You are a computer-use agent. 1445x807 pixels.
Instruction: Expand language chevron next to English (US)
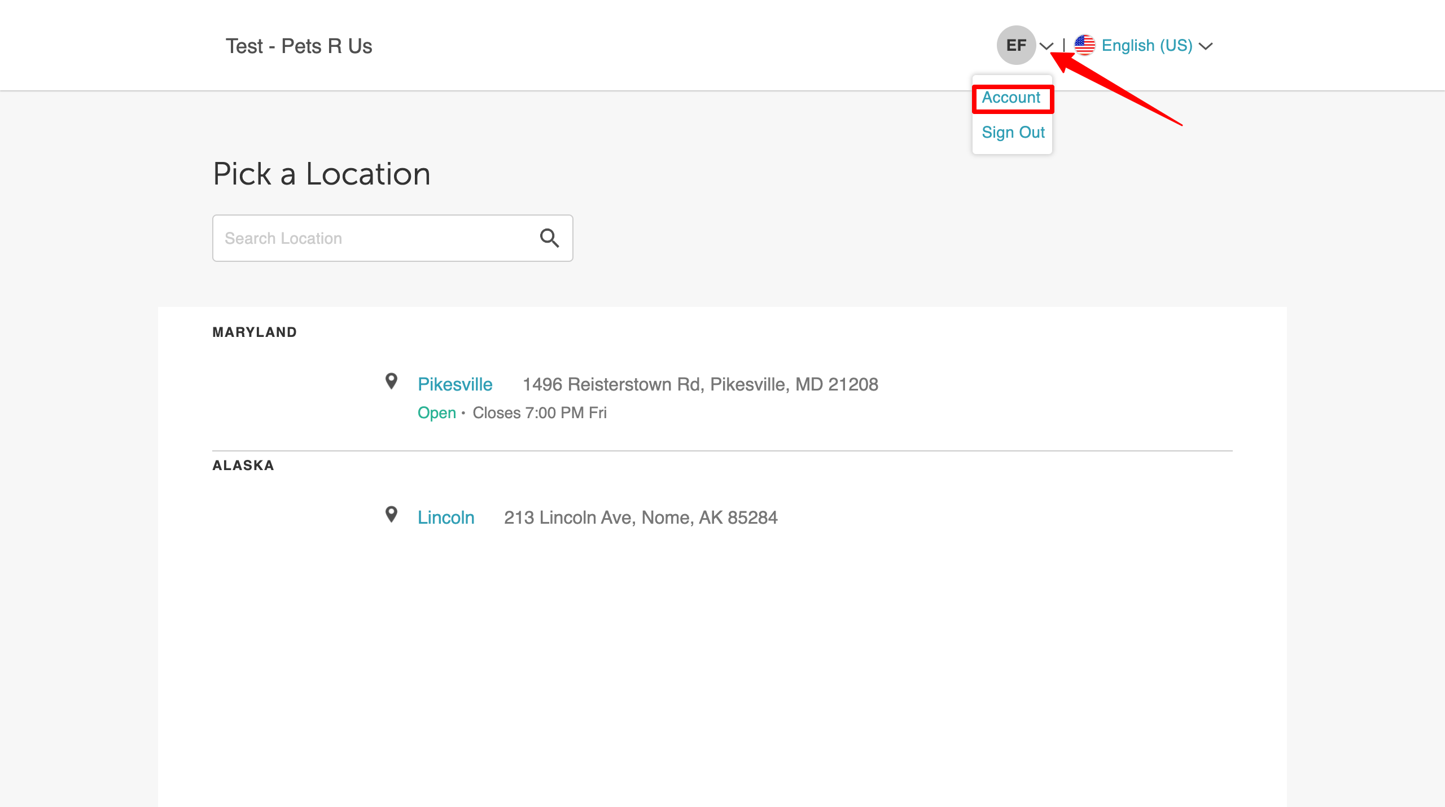[1206, 46]
